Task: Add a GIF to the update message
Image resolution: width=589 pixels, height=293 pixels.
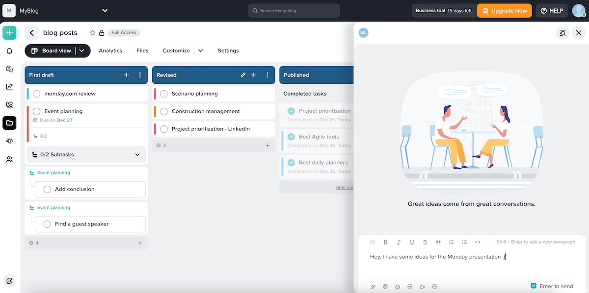Action: (x=410, y=287)
